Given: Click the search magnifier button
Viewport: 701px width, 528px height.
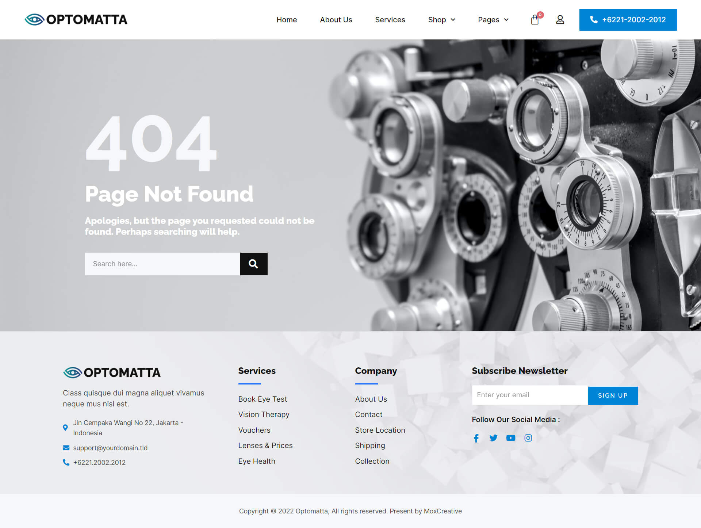Looking at the screenshot, I should coord(253,264).
